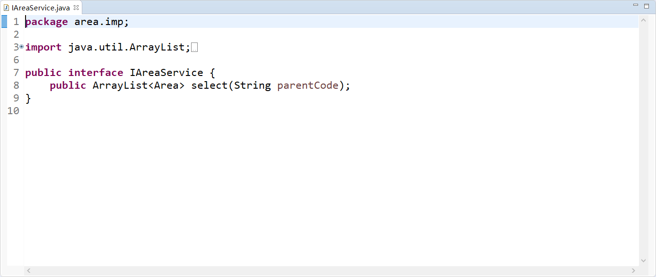Click the horizontal scrollbar right arrow

pyautogui.click(x=634, y=271)
